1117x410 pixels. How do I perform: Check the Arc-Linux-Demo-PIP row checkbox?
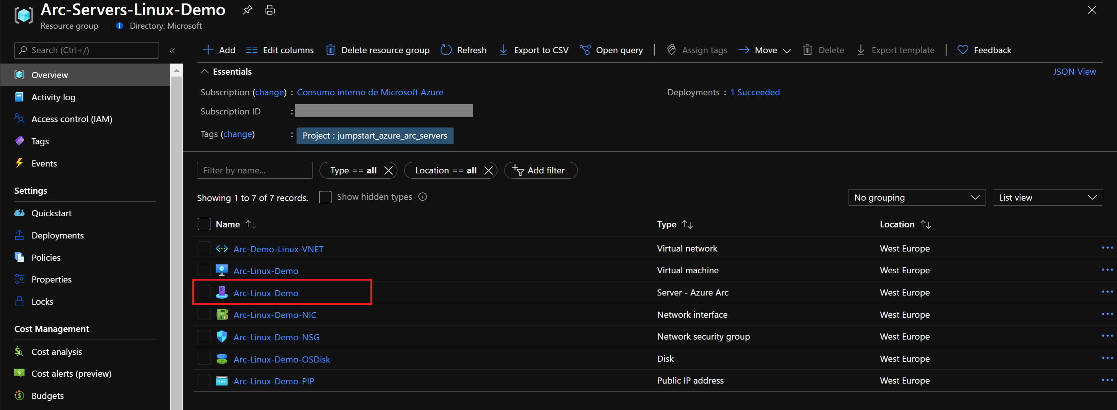click(x=204, y=381)
